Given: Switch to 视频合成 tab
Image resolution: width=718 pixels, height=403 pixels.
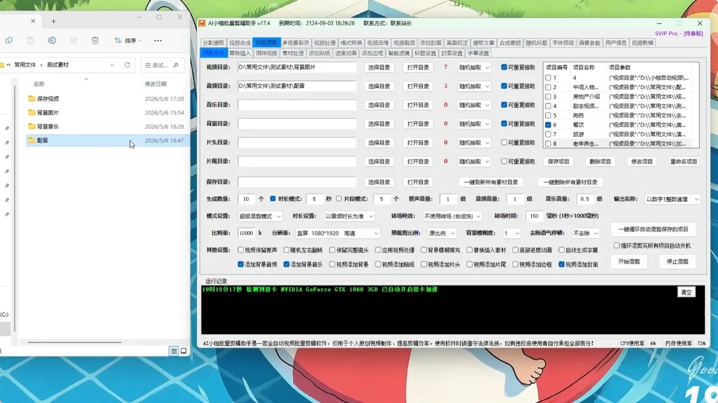Looking at the screenshot, I should pos(240,43).
